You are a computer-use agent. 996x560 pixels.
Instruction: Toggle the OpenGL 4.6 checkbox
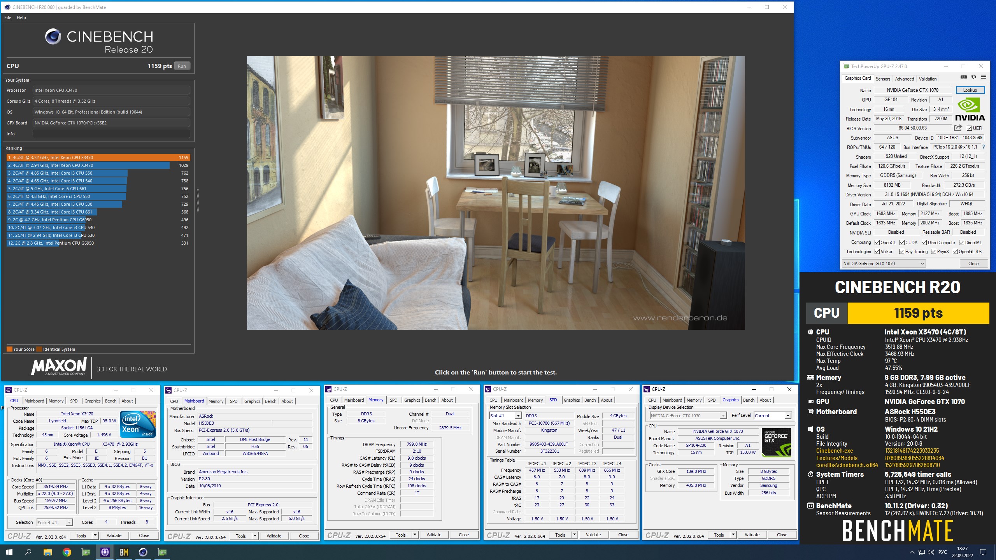(955, 252)
